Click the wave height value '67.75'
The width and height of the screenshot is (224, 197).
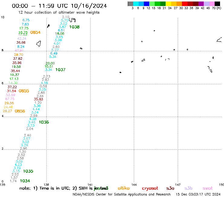10,99
